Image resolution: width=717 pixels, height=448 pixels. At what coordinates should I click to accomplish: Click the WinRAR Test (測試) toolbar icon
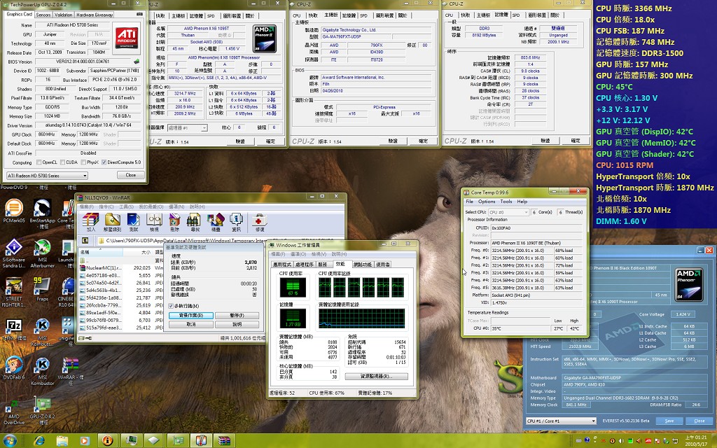pyautogui.click(x=134, y=222)
